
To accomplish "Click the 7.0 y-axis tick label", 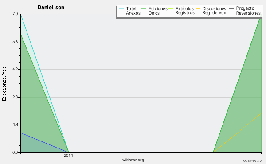I will pyautogui.click(x=15, y=14).
